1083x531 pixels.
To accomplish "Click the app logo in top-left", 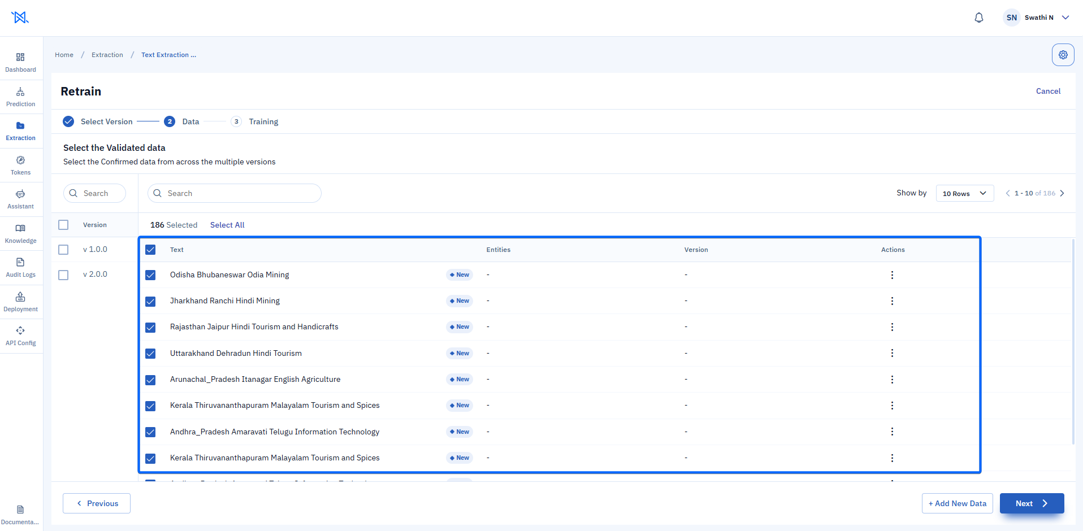I will coord(20,18).
